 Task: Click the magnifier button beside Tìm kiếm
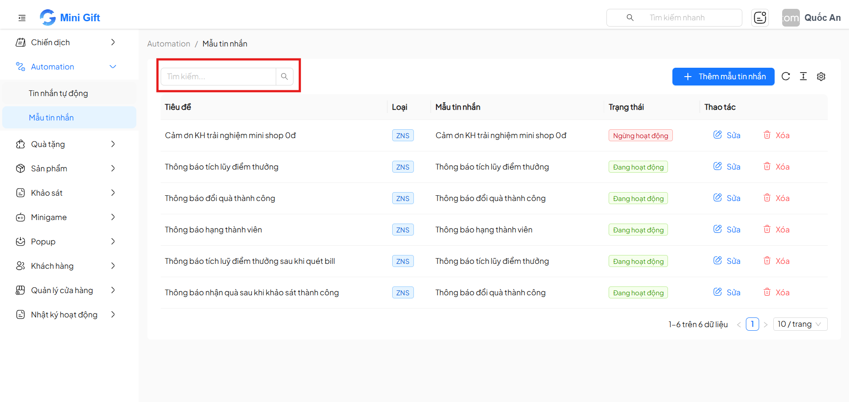285,77
